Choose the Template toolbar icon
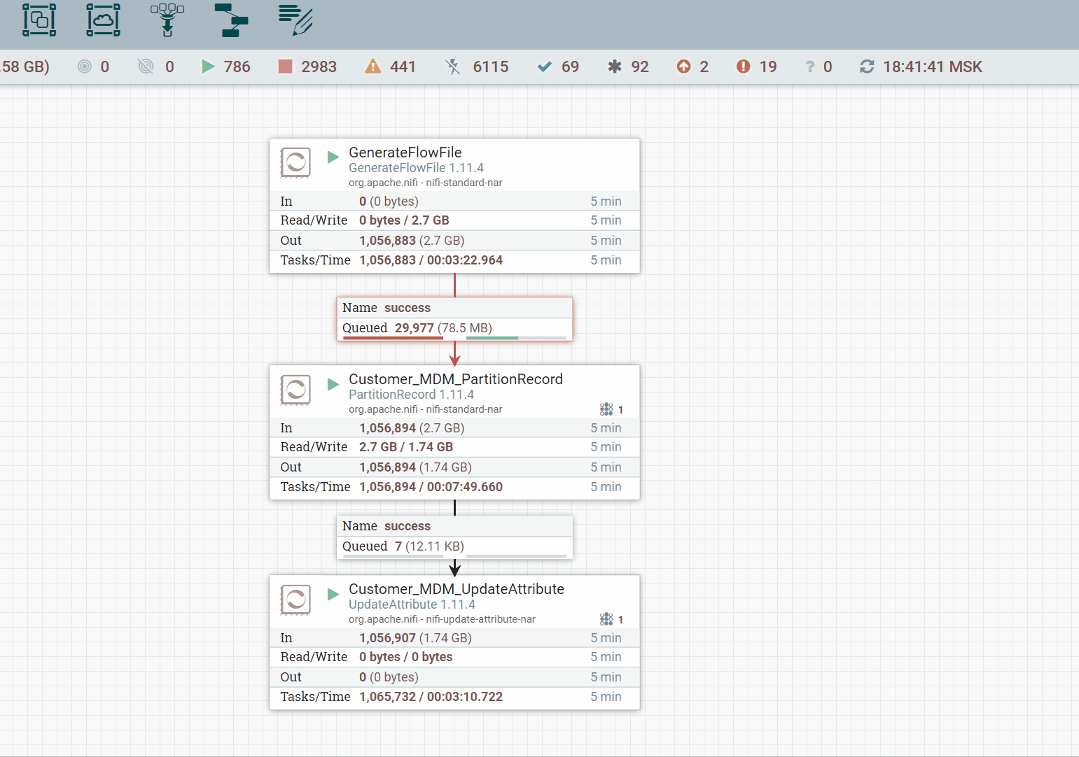 (231, 20)
